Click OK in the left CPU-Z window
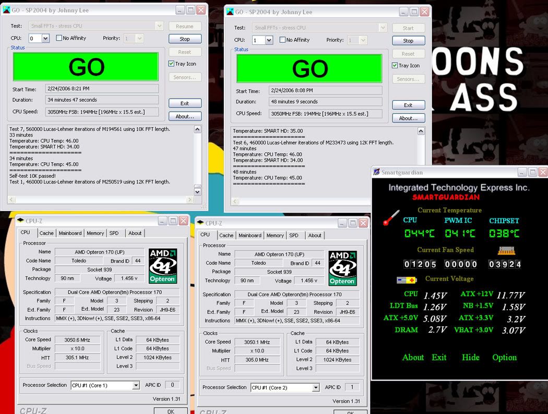This screenshot has height=414, width=548. pos(171,411)
